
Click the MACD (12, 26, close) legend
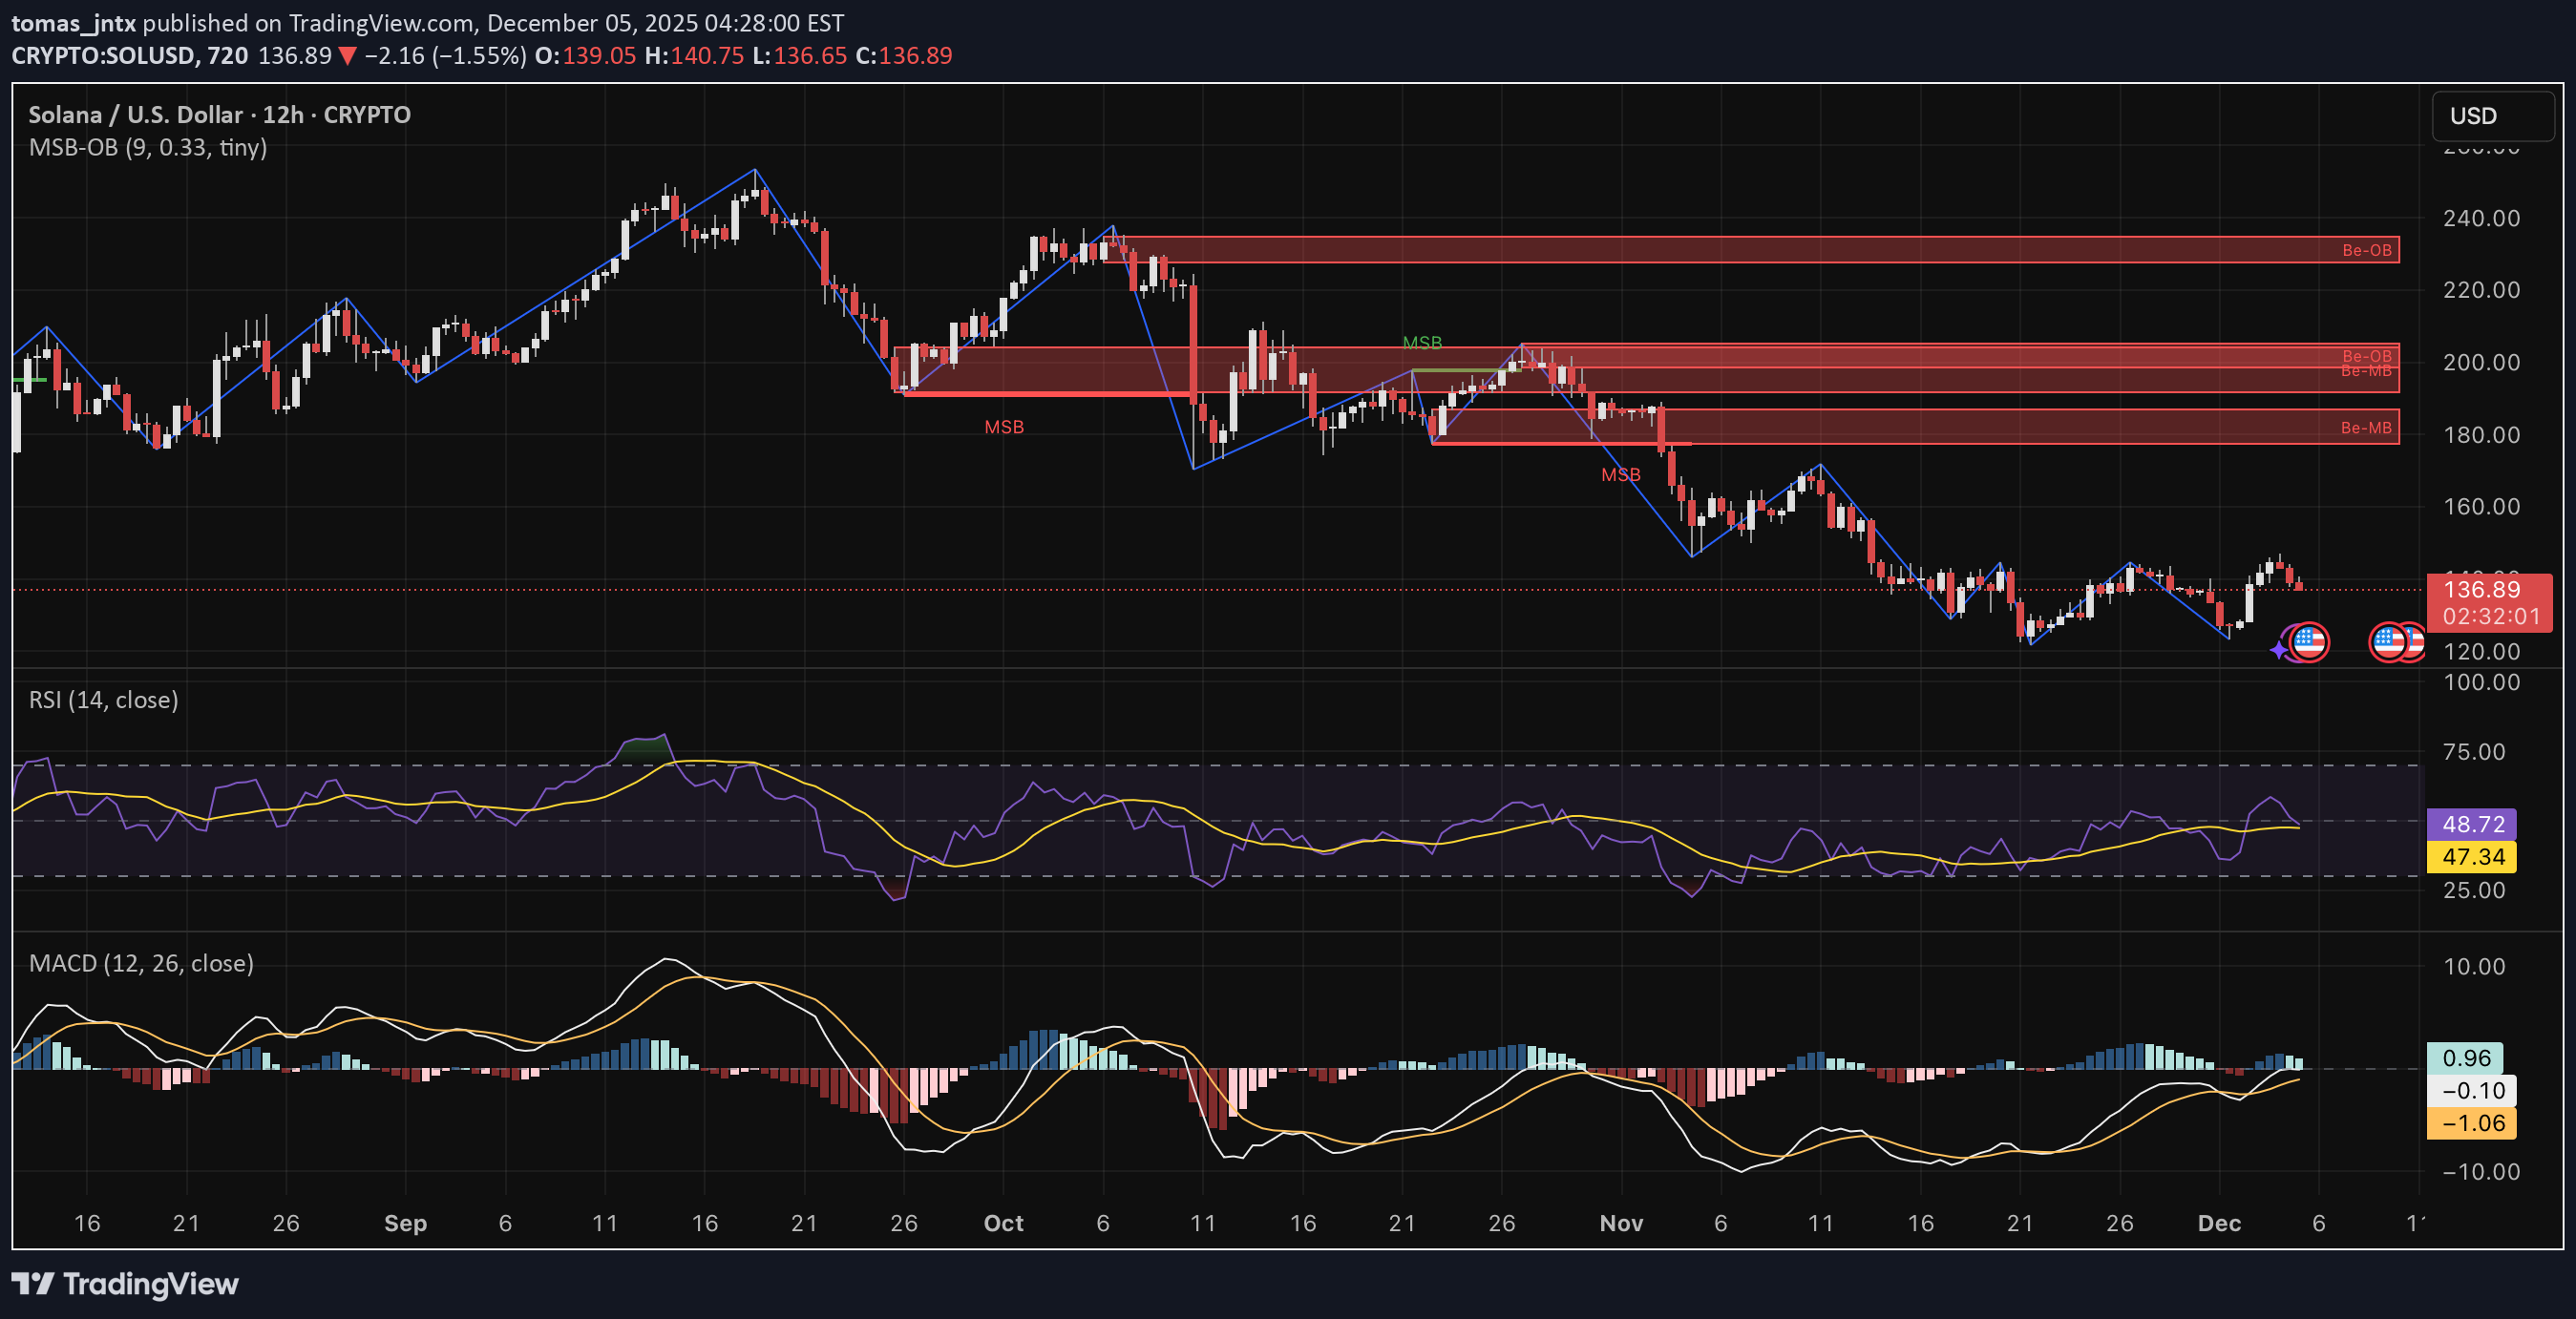[x=141, y=963]
